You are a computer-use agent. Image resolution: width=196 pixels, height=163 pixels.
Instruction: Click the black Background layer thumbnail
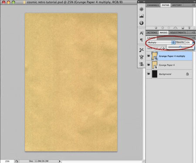pyautogui.click(x=155, y=74)
